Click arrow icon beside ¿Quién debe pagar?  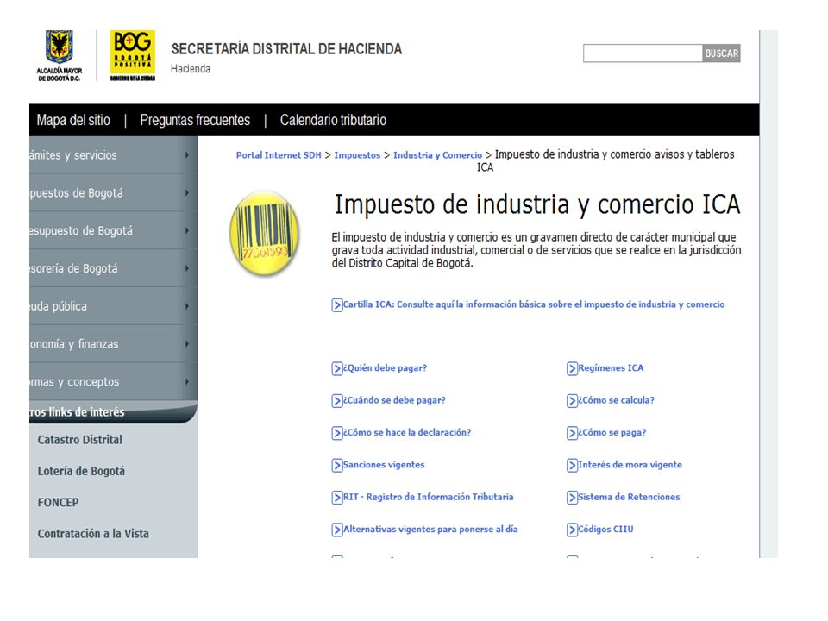click(x=337, y=368)
